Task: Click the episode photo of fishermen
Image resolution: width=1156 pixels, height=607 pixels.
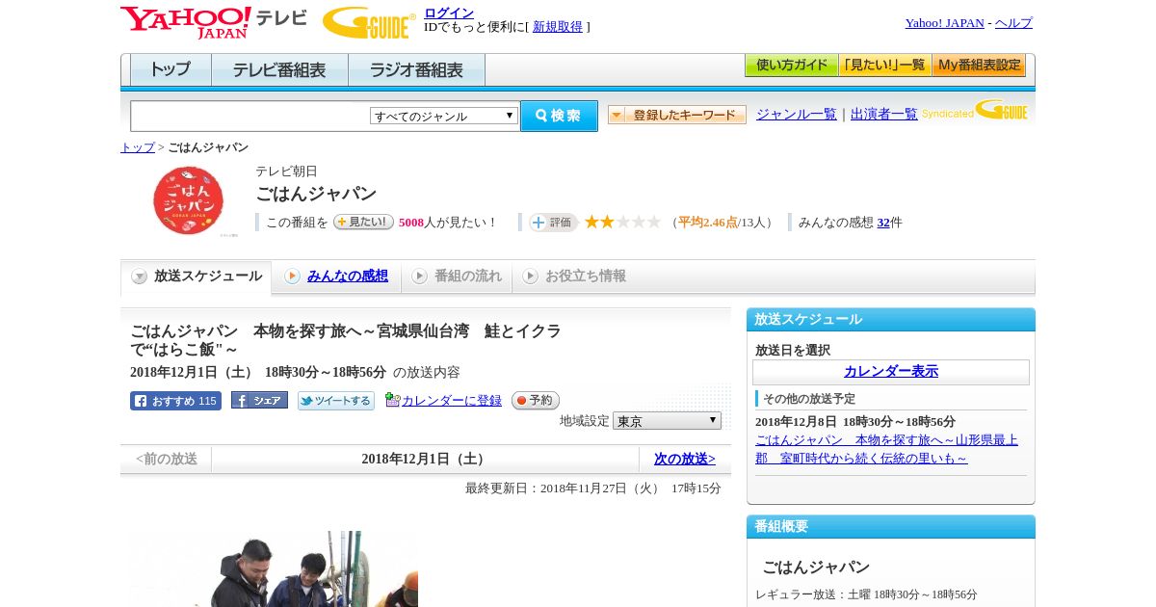Action: click(x=275, y=568)
